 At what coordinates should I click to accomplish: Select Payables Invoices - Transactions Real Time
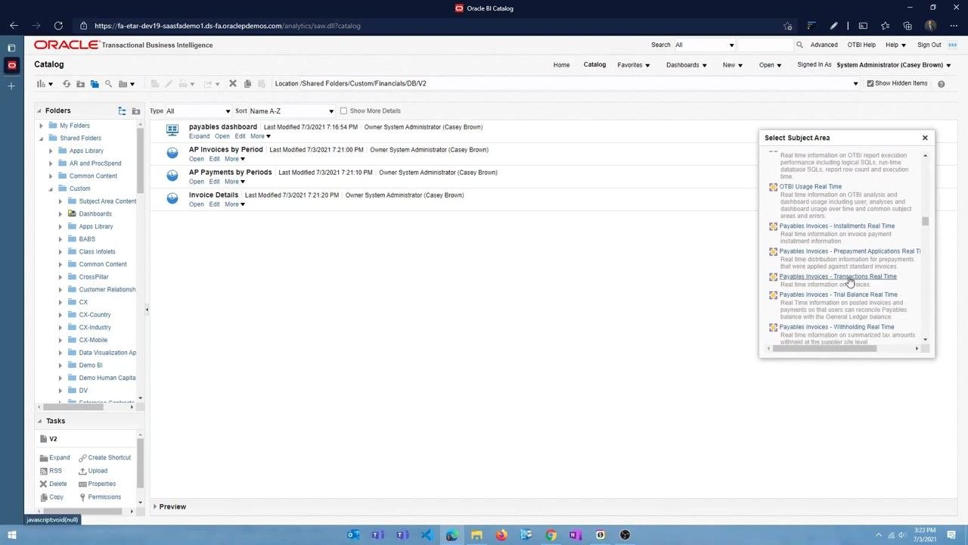(838, 276)
